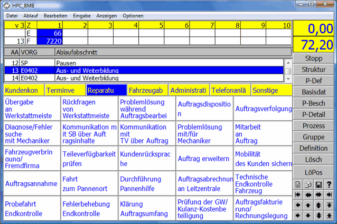Click the double right arrow icon
The height and width of the screenshot is (224, 337).
click(319, 194)
